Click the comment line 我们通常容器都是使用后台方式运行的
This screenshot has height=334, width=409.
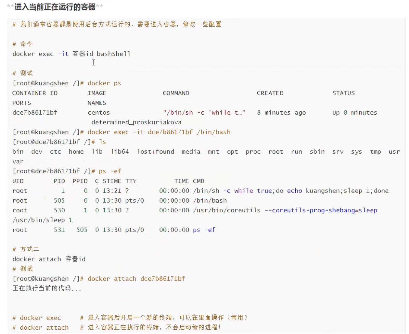click(117, 24)
